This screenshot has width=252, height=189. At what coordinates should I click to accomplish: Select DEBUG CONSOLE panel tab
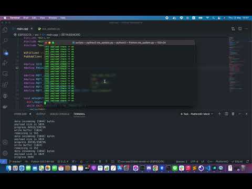click(x=59, y=114)
